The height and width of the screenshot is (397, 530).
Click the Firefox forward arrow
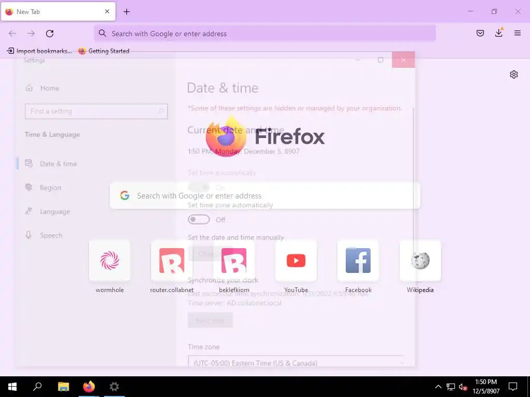(31, 34)
